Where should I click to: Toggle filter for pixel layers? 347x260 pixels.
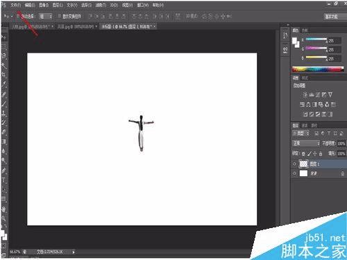click(x=316, y=133)
